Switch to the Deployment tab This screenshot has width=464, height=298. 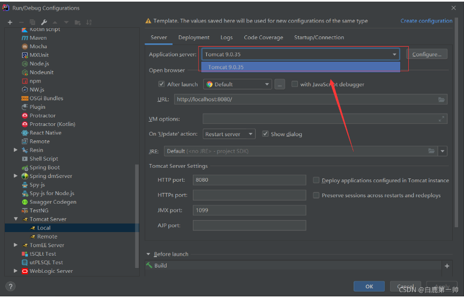coord(193,38)
